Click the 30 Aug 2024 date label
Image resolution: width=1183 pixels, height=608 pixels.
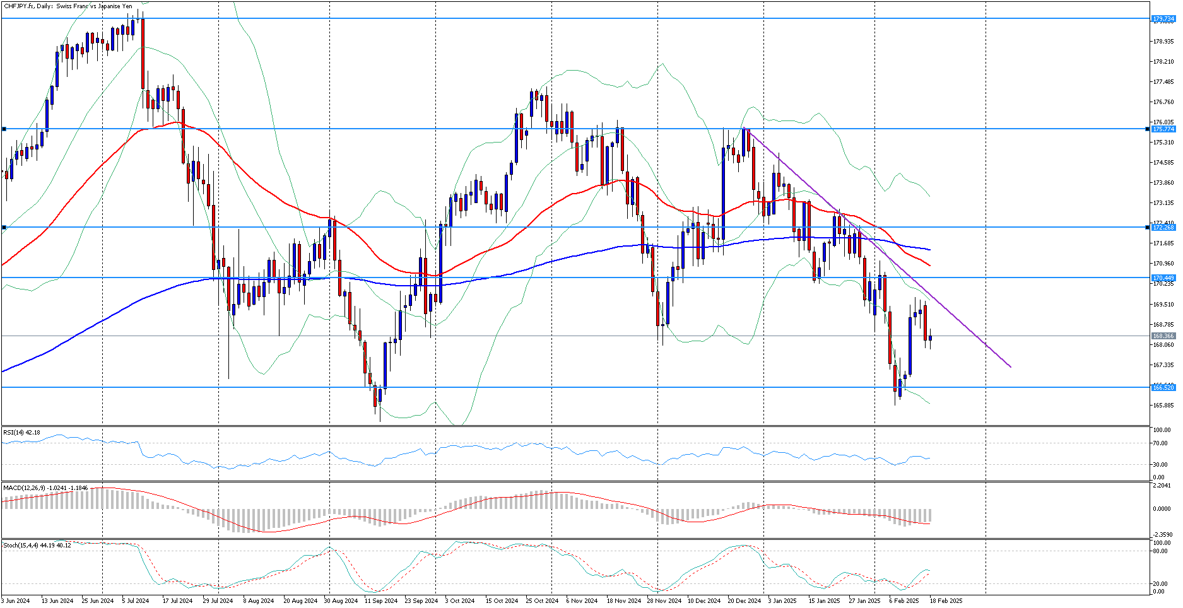tap(341, 601)
